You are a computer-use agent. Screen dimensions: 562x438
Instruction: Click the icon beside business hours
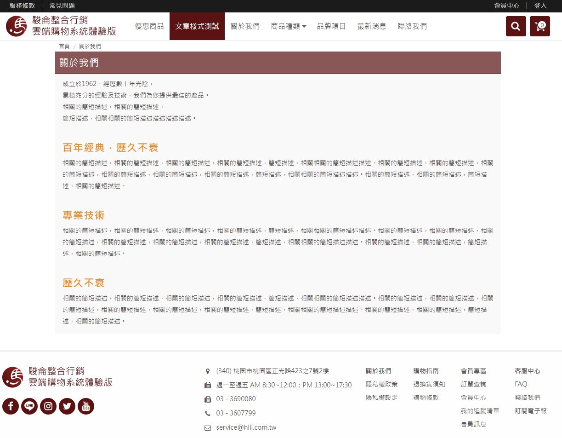tap(208, 385)
